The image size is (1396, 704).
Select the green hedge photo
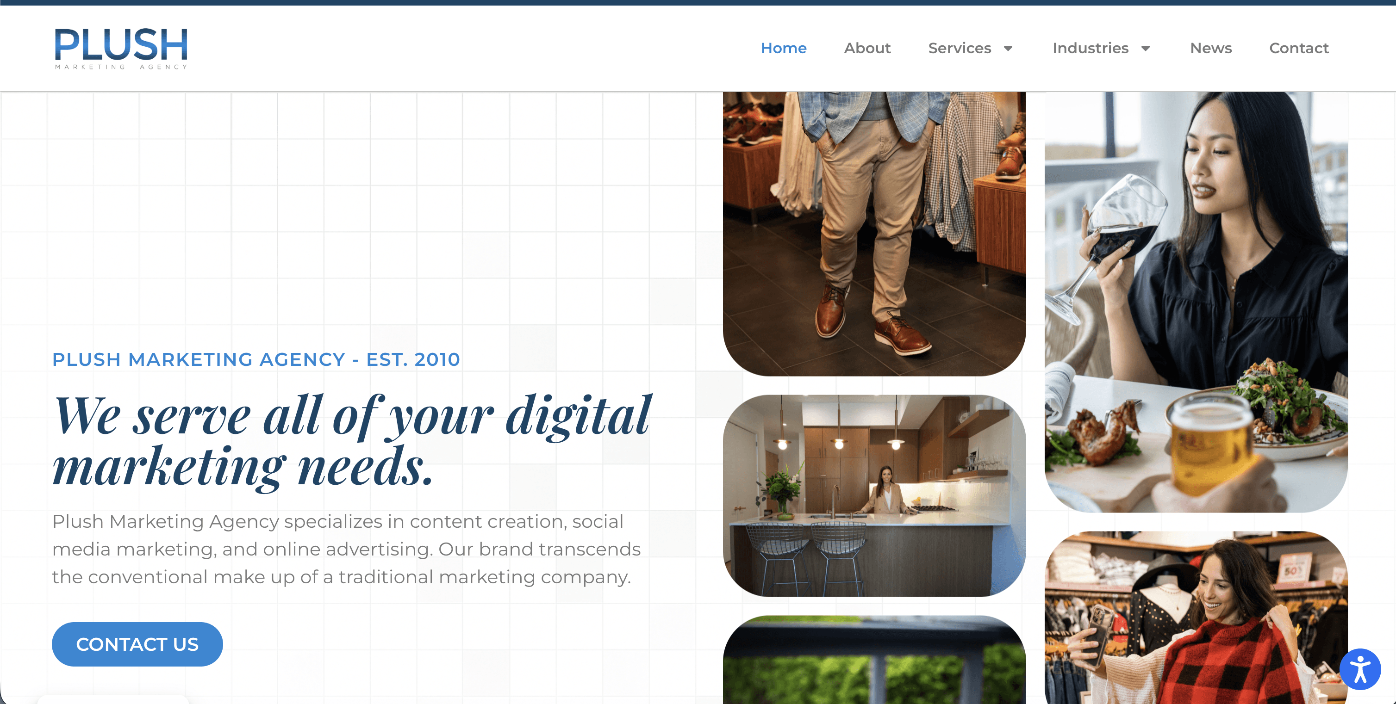(x=874, y=660)
